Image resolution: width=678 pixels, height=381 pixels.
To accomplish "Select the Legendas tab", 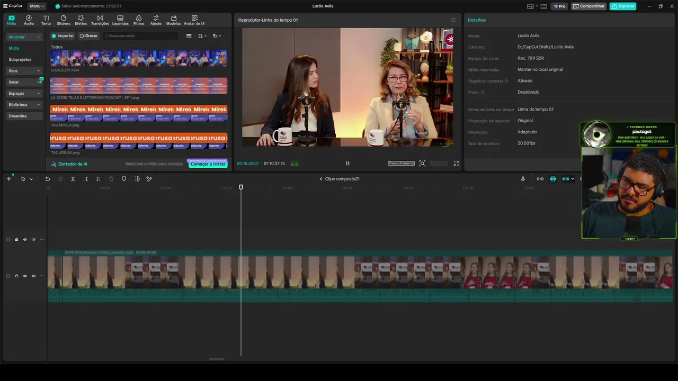I will [120, 20].
